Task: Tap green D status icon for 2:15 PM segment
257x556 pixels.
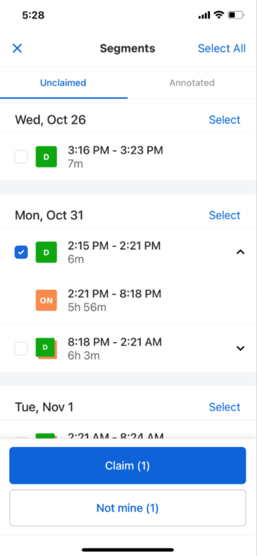Action: pos(46,252)
